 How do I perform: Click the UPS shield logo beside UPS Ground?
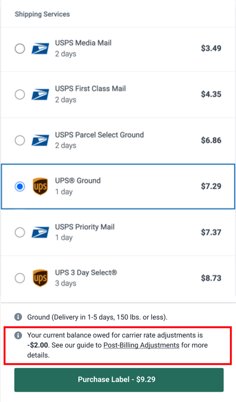point(40,186)
